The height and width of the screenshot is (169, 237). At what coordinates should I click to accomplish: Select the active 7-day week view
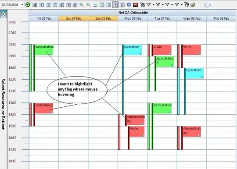pyautogui.click(x=115, y=5)
